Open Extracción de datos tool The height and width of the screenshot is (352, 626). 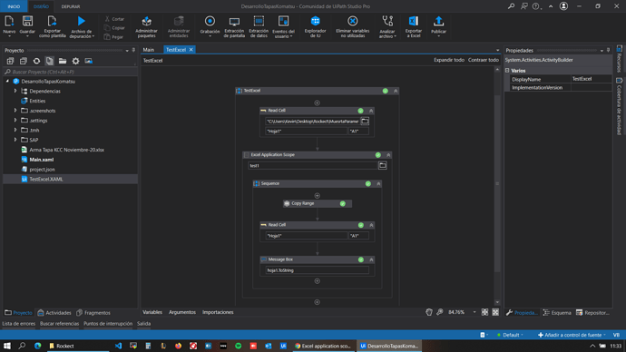[259, 26]
